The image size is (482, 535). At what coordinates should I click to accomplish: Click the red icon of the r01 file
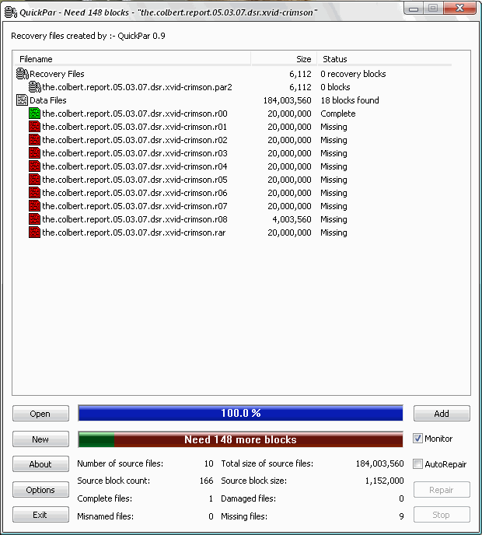pyautogui.click(x=34, y=127)
